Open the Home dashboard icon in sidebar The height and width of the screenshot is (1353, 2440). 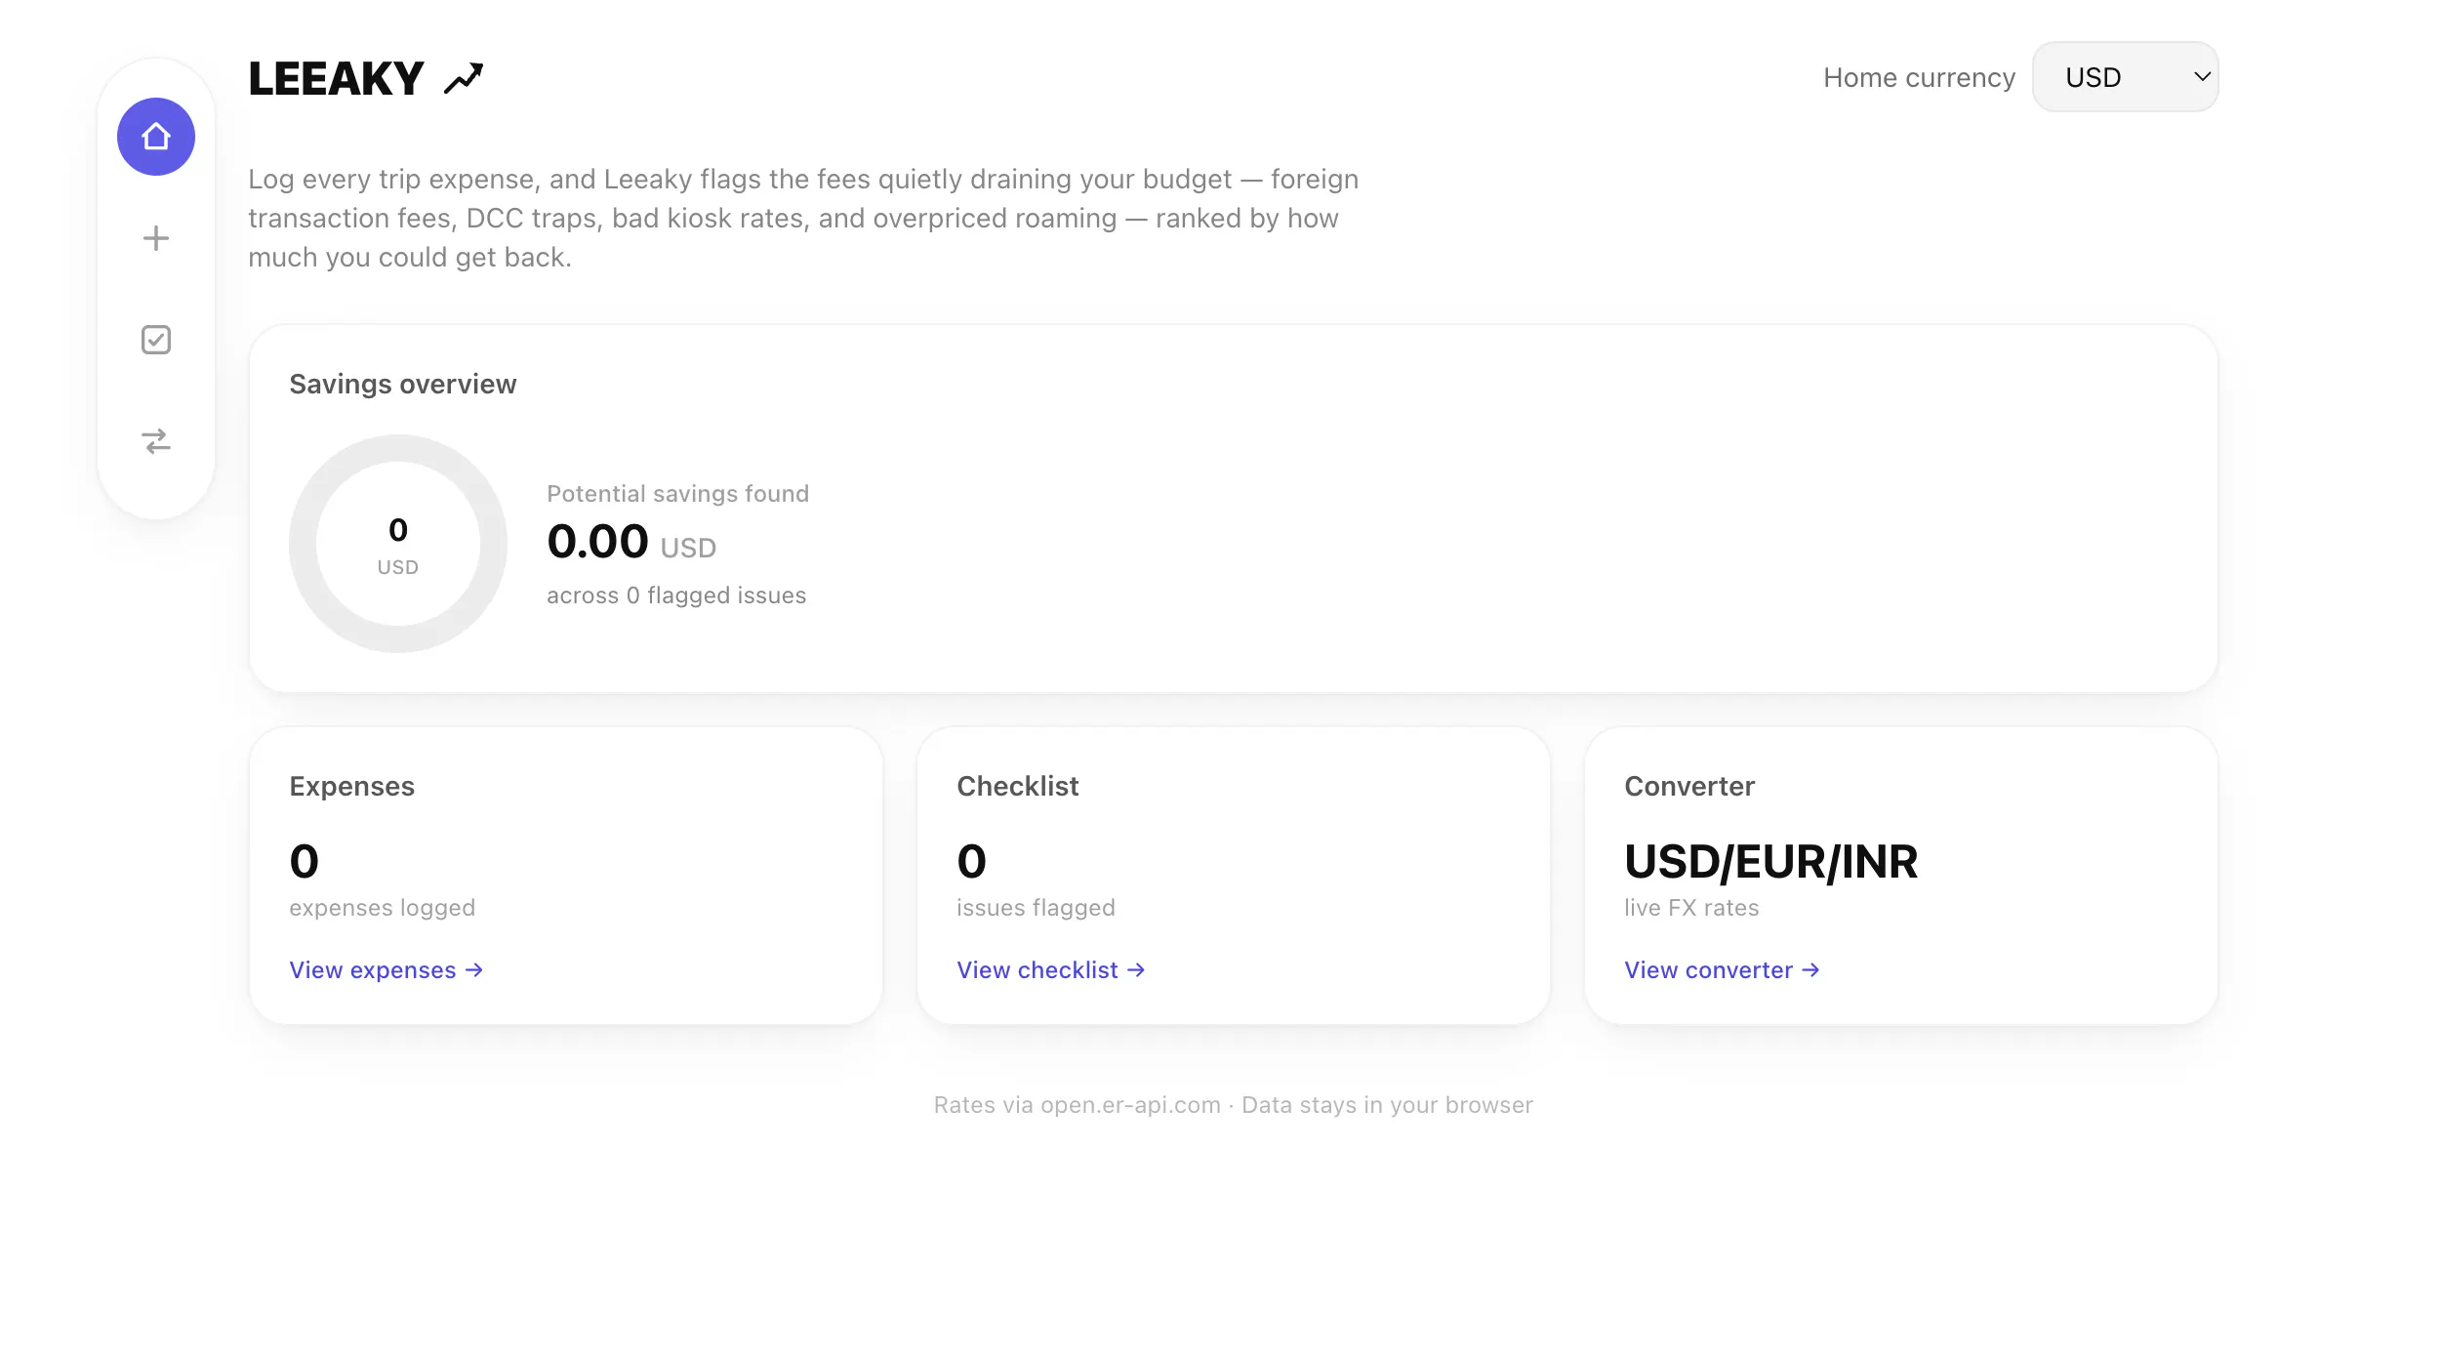click(156, 137)
